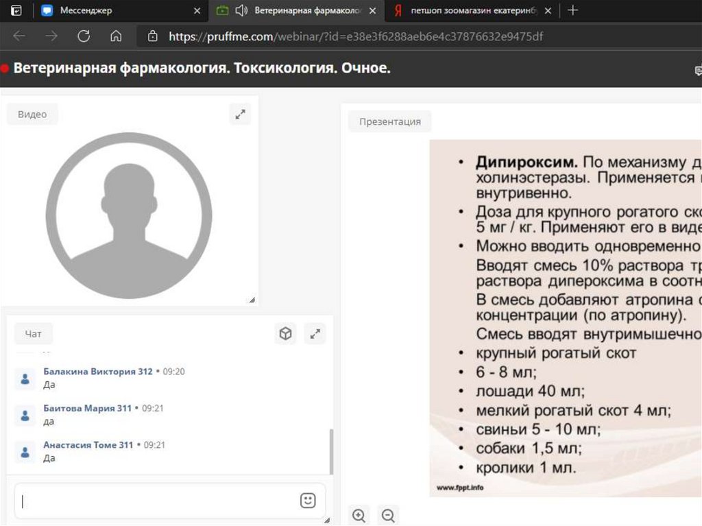The height and width of the screenshot is (526, 702).
Task: Click the Чат panel label
Action: (x=33, y=334)
